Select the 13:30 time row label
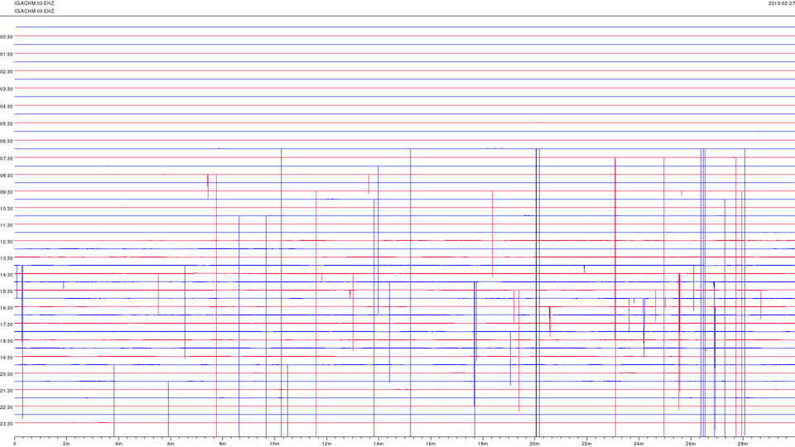795x447 pixels. click(x=7, y=258)
